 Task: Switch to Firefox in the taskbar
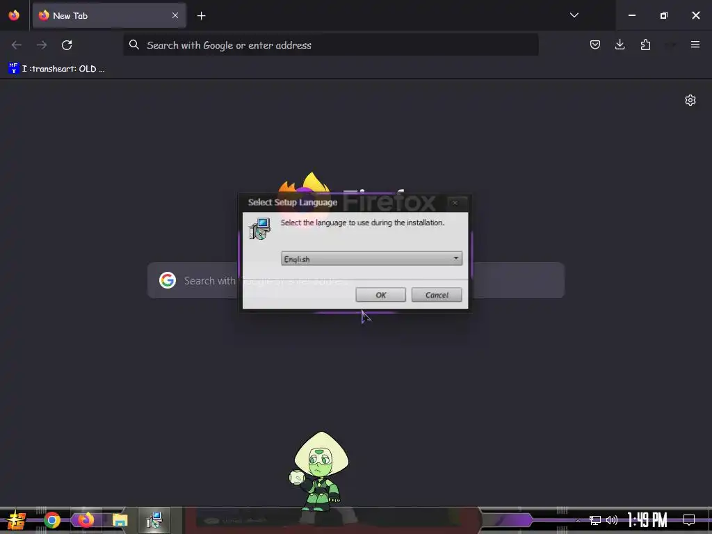click(x=86, y=520)
